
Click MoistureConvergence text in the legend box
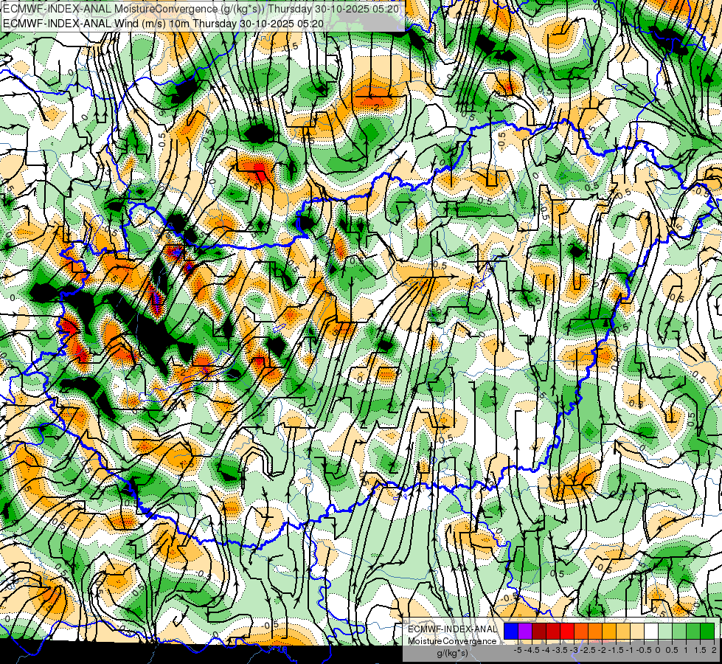(x=452, y=641)
